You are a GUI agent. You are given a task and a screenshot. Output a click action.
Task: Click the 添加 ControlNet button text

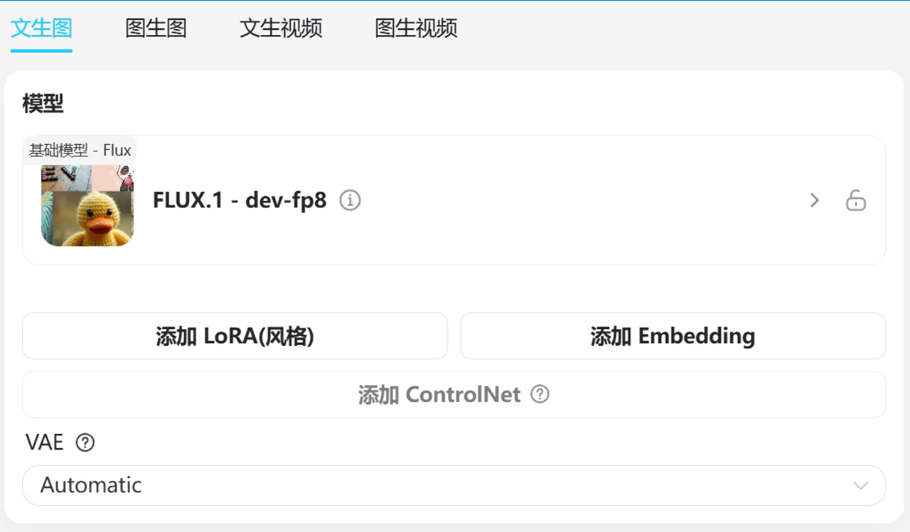click(439, 394)
